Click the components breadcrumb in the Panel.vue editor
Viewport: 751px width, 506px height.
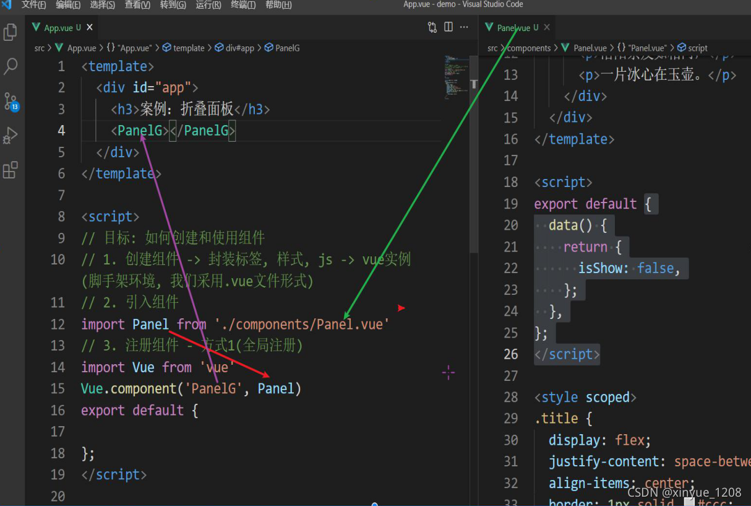529,48
